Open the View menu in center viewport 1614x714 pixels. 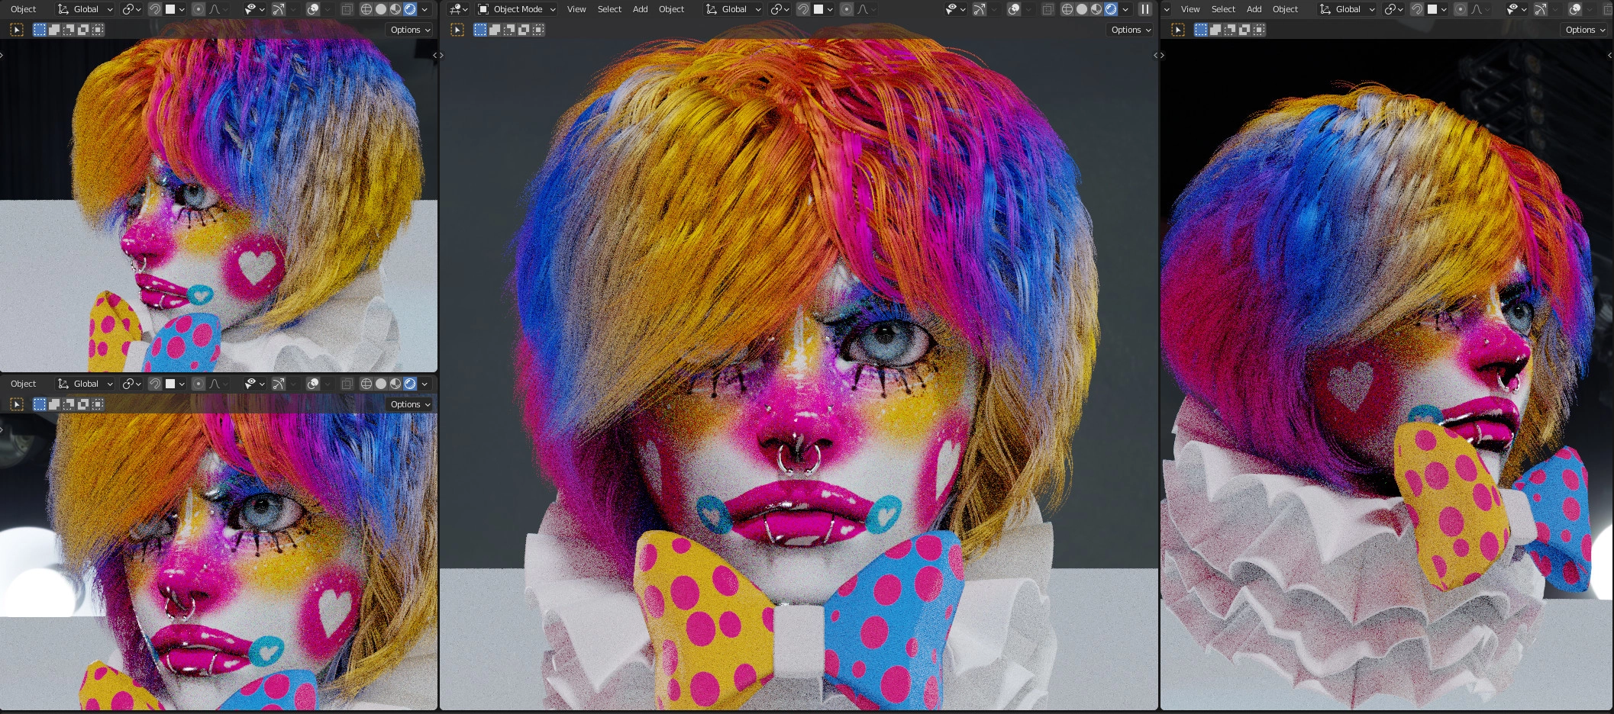click(576, 9)
